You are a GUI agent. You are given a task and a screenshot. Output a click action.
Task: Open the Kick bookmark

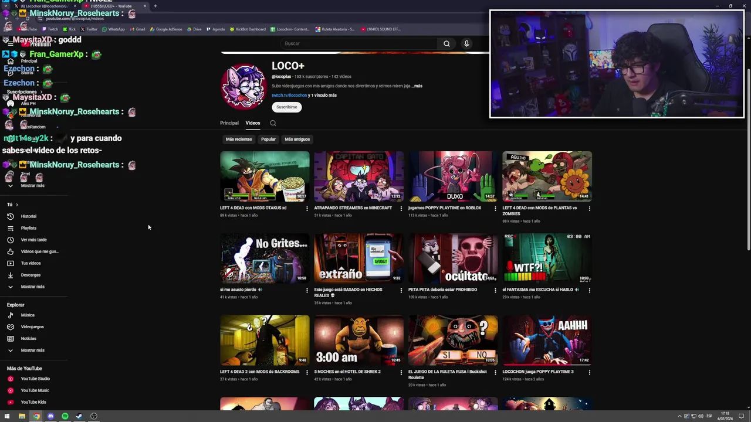click(x=69, y=29)
